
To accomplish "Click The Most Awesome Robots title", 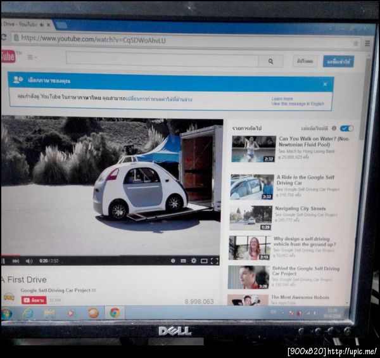I will (300, 297).
